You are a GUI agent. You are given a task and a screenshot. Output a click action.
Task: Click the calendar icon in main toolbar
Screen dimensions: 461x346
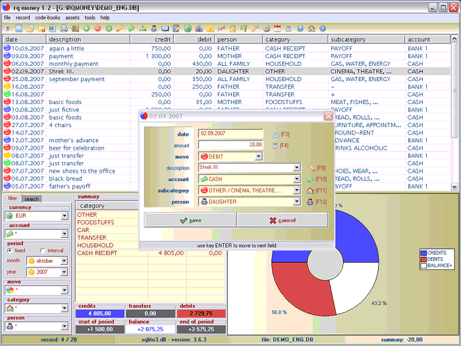click(x=277, y=28)
